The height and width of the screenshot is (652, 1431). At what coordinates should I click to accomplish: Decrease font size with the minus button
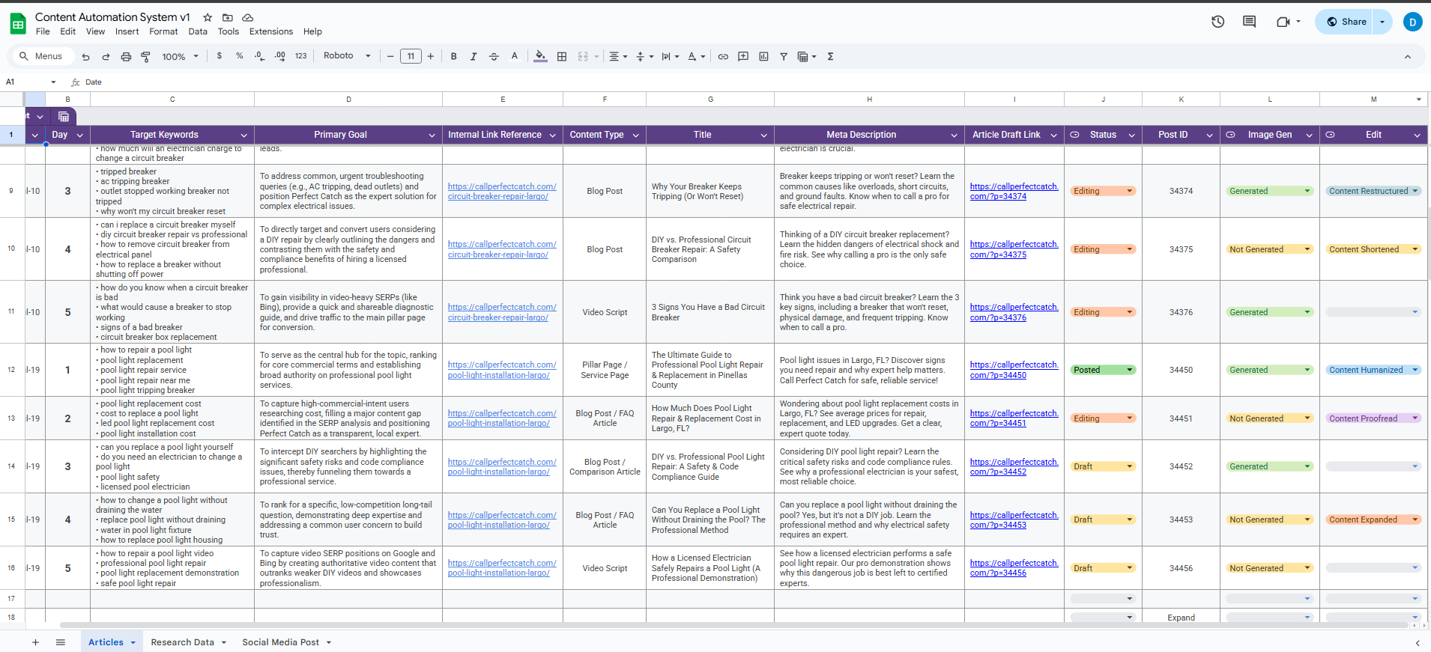coord(390,56)
